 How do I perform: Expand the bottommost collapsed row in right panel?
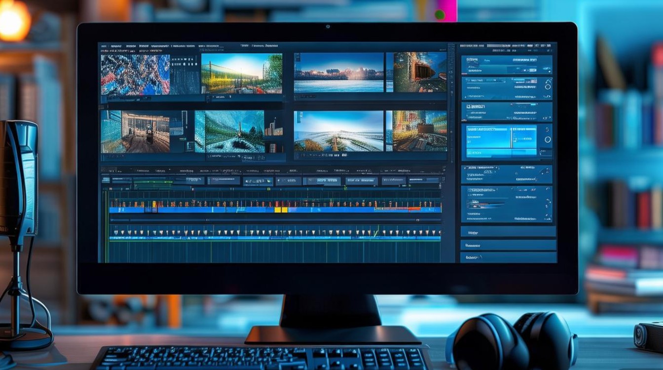[508, 257]
